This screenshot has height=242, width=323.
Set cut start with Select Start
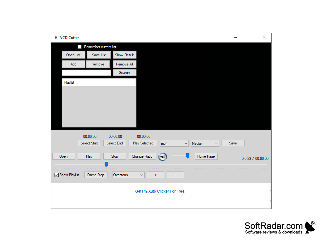click(89, 143)
